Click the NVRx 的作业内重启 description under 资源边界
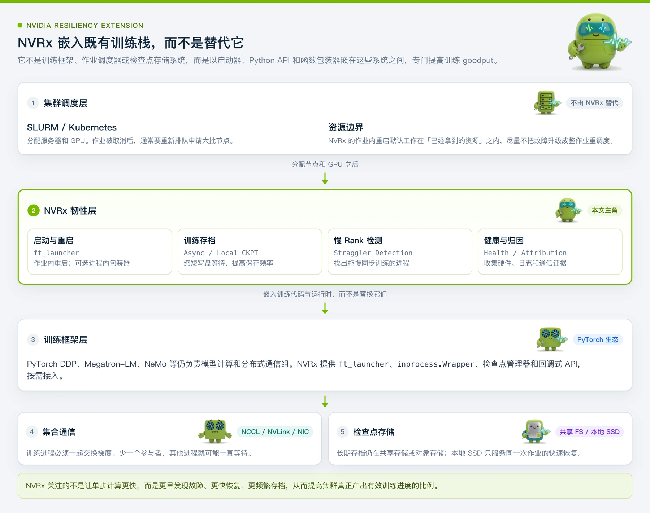 [472, 141]
